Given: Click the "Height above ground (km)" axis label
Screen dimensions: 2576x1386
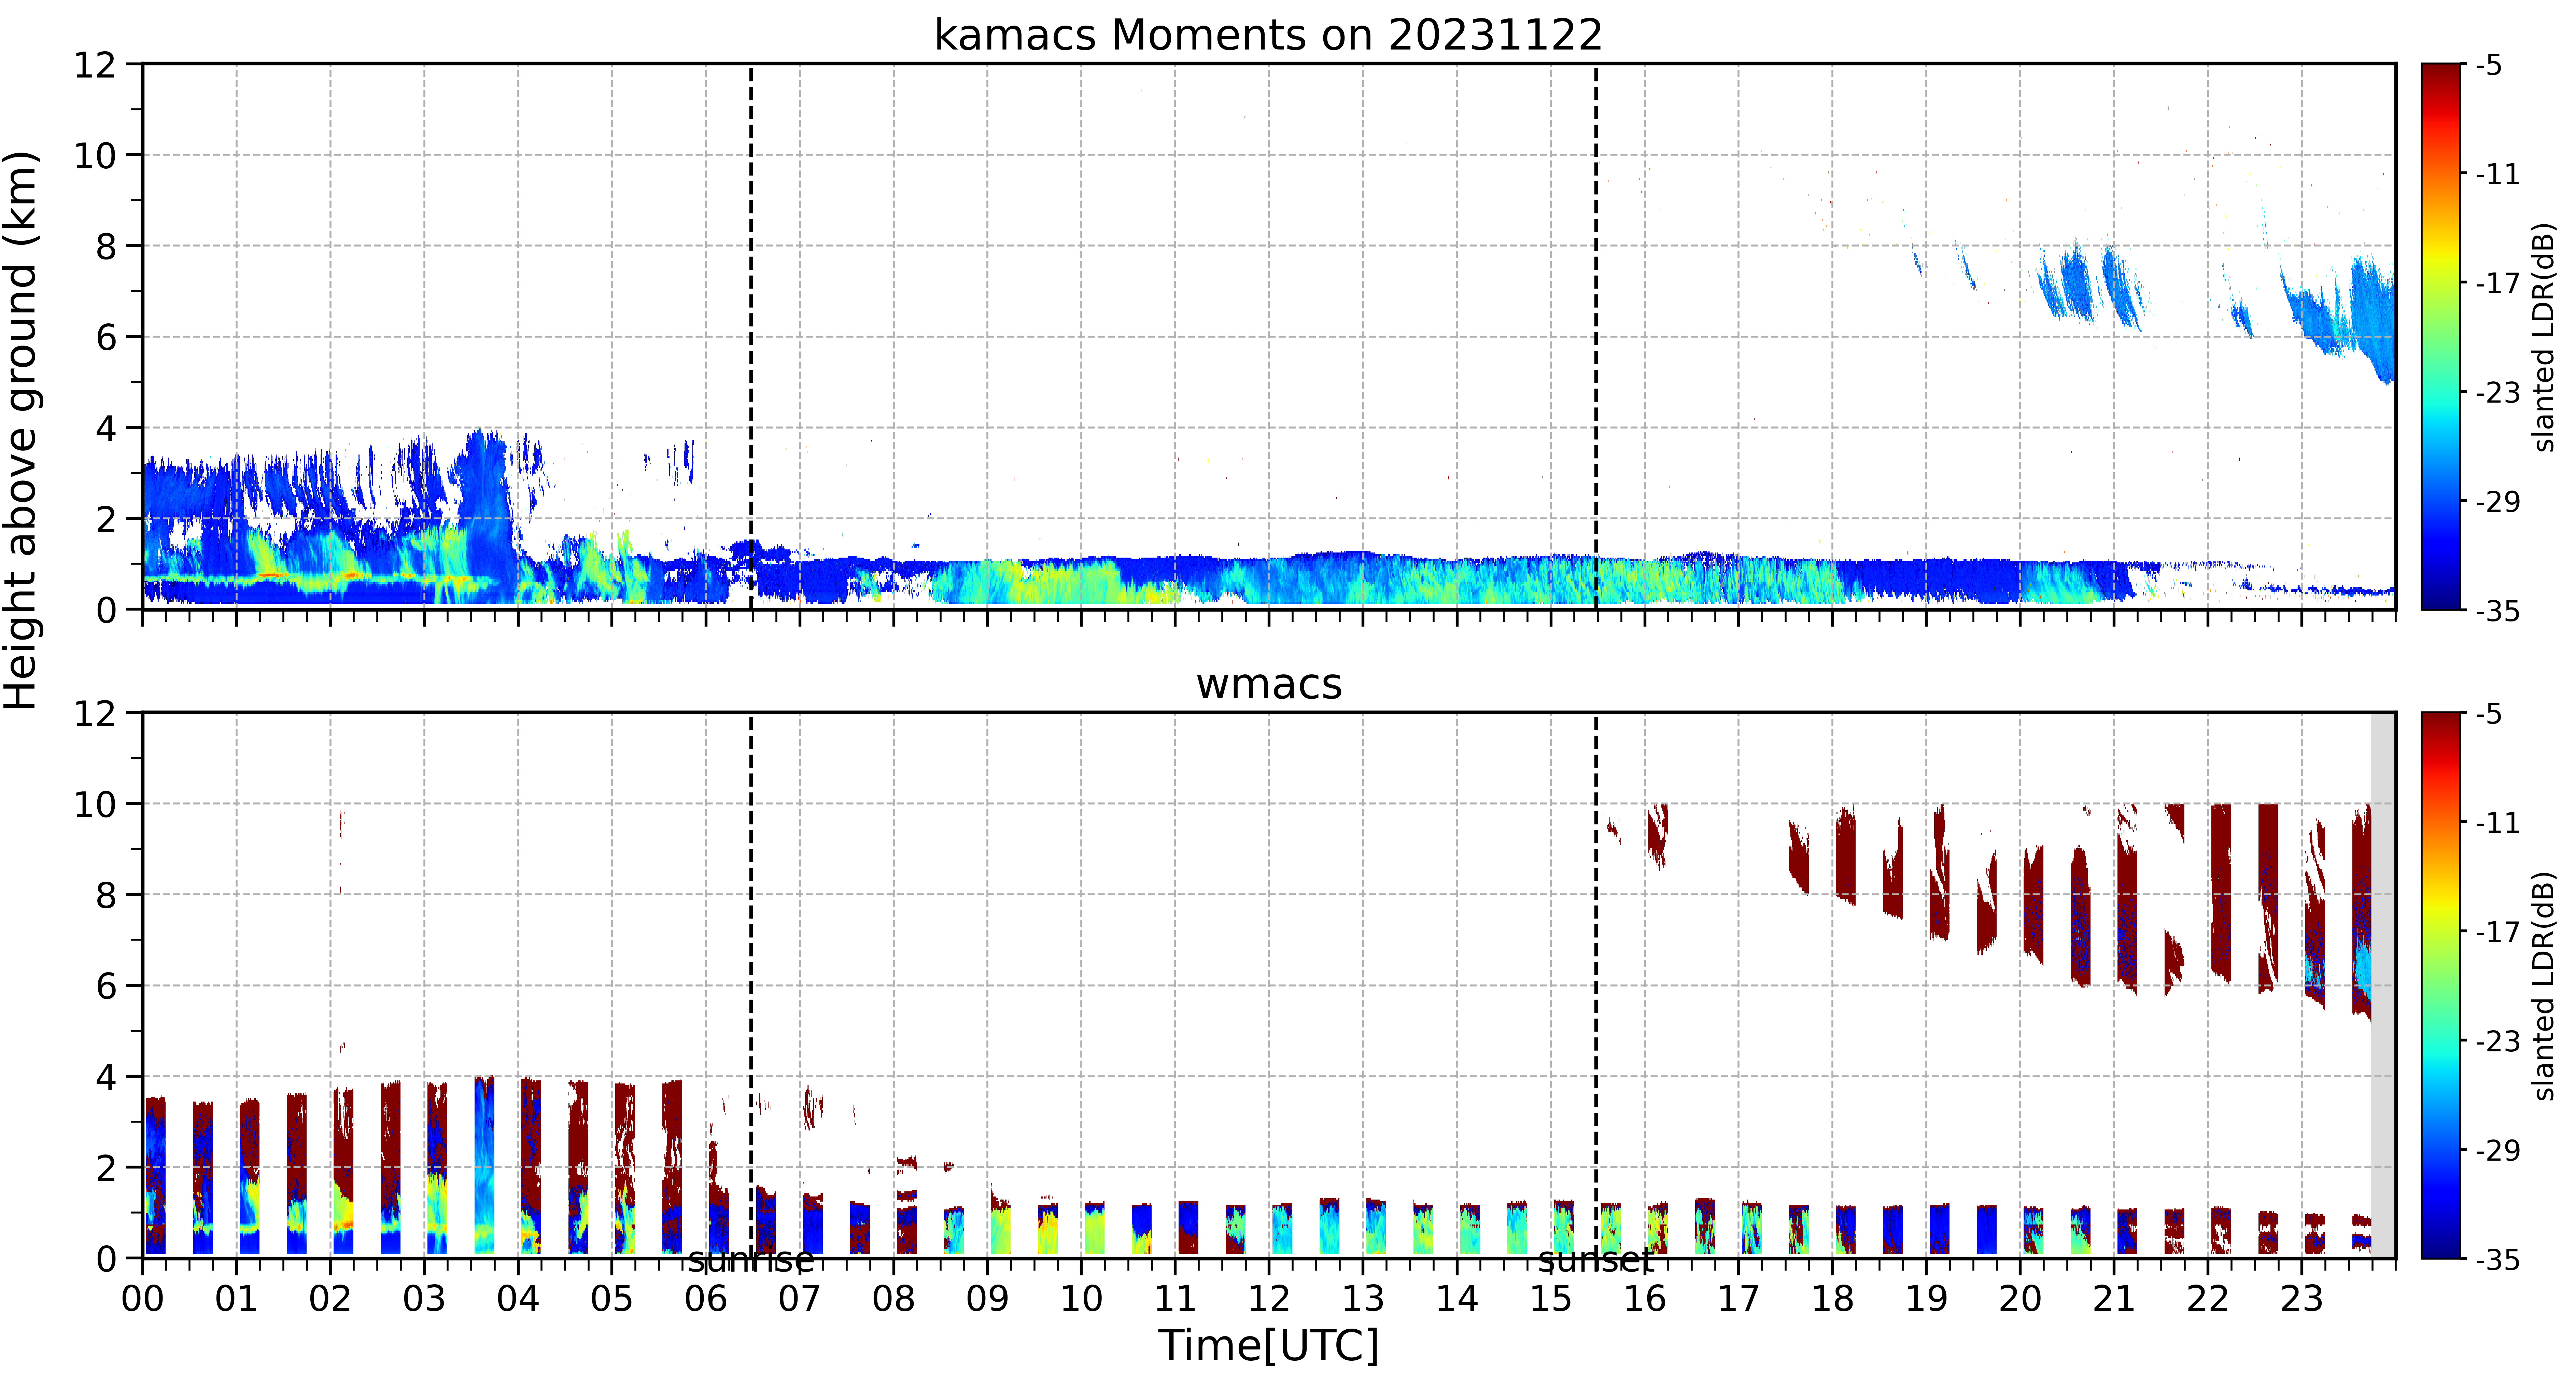Looking at the screenshot, I should pos(21,430).
